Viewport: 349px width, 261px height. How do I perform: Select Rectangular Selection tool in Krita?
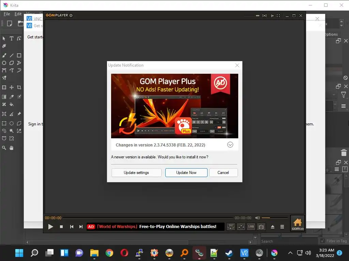[x=4, y=123]
